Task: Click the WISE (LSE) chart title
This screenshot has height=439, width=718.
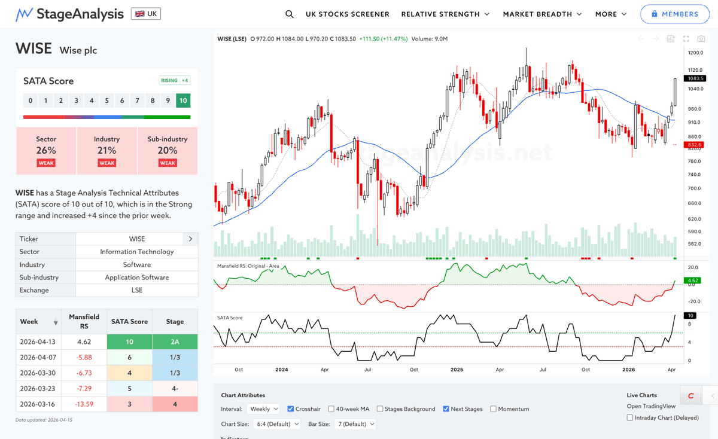Action: coord(232,39)
